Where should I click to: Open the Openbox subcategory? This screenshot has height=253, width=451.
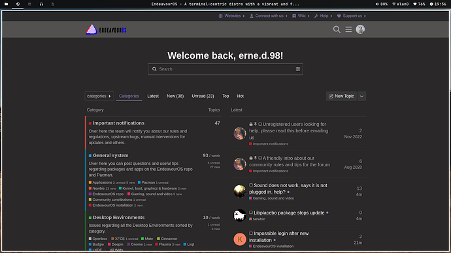[x=100, y=239]
